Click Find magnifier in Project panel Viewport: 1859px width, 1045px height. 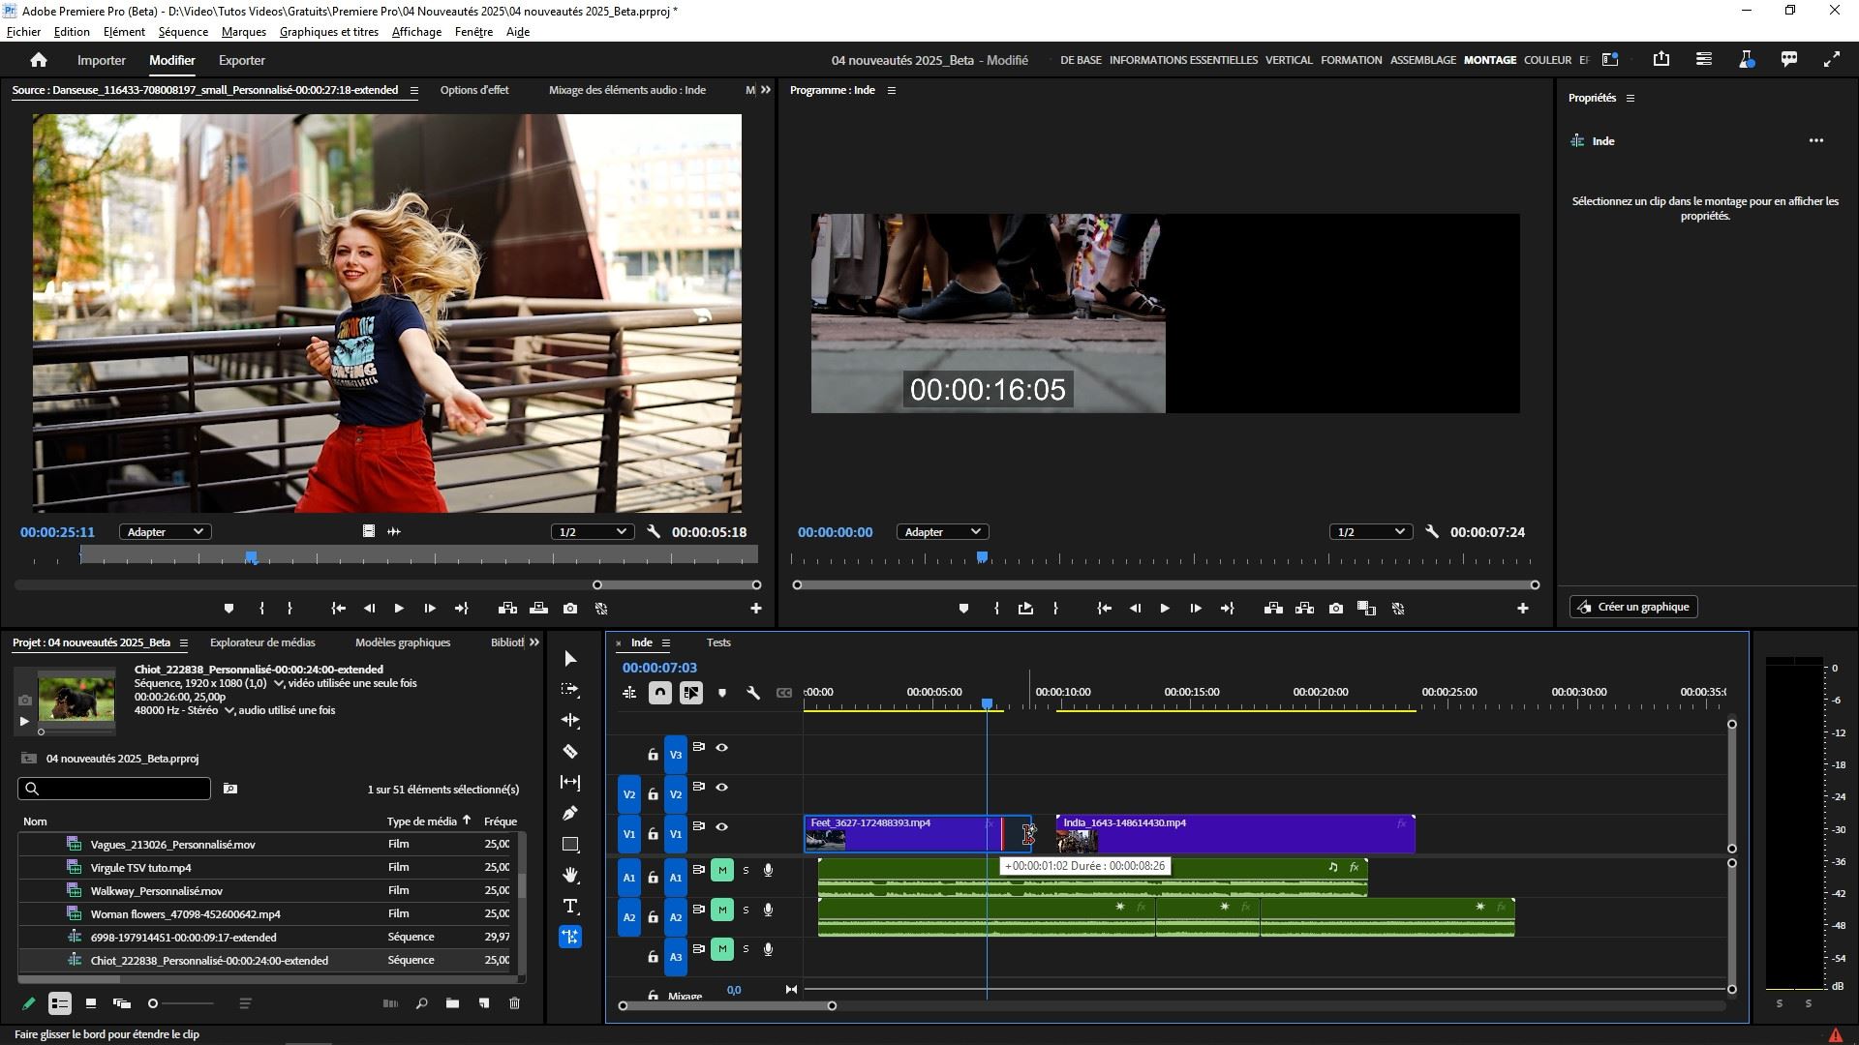point(421,1003)
